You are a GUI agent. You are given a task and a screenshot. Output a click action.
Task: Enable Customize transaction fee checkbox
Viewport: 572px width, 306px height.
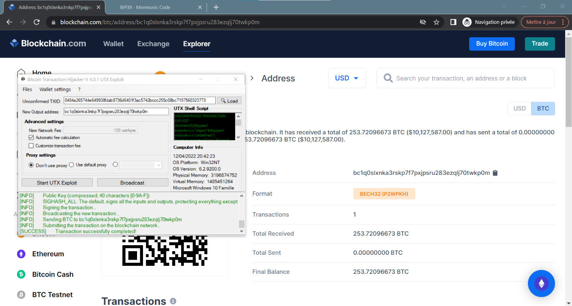[x=31, y=146]
